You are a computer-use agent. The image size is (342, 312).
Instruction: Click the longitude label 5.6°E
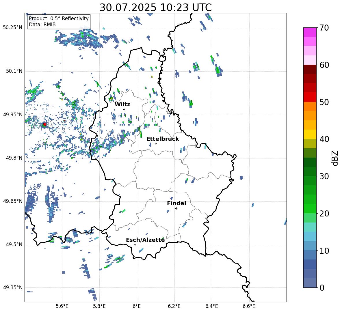tap(62, 306)
